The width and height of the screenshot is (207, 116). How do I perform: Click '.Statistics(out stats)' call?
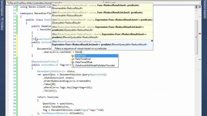point(58,78)
